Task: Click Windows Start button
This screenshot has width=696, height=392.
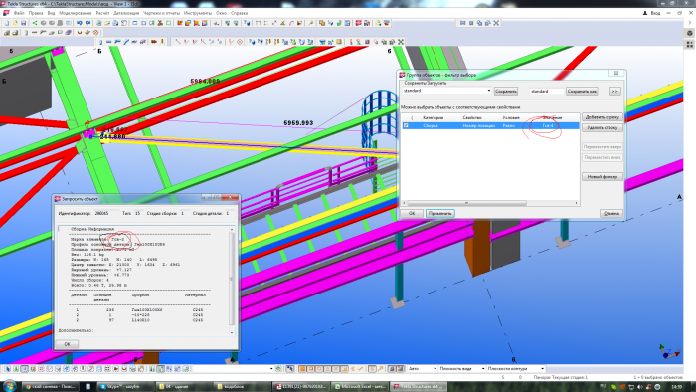Action: pyautogui.click(x=9, y=386)
